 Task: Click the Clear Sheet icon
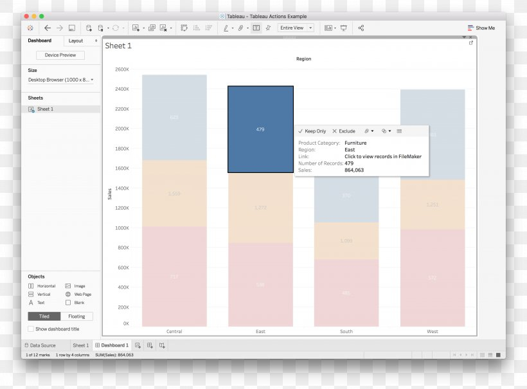pos(163,28)
